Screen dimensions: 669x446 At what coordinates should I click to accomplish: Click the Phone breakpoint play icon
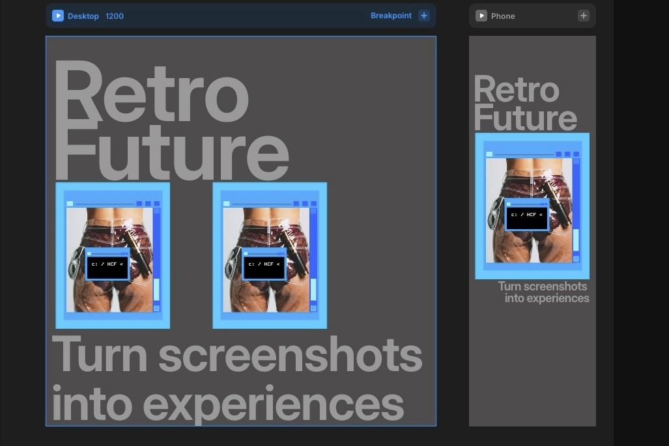481,15
